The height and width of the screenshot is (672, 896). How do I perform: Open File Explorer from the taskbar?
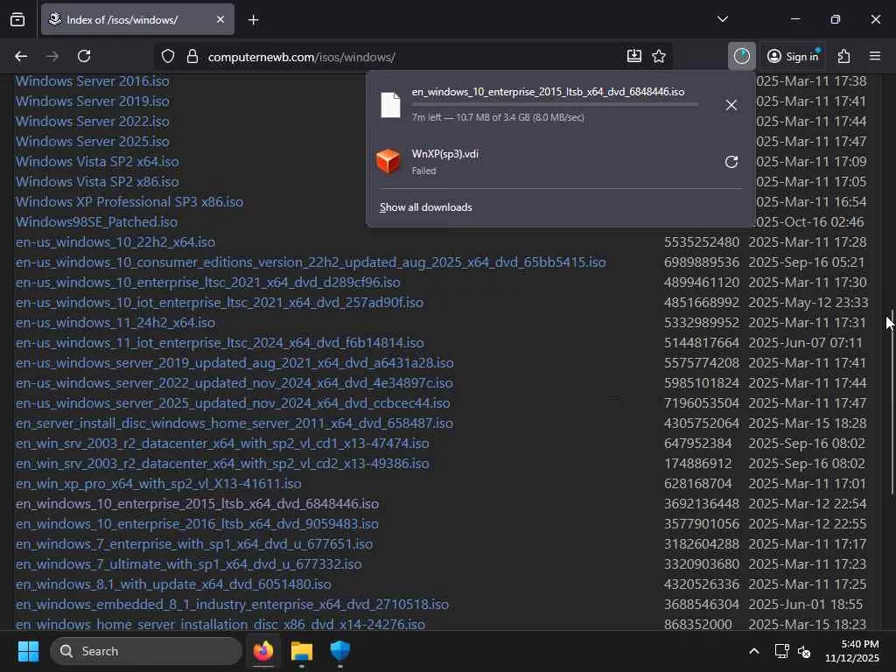302,651
